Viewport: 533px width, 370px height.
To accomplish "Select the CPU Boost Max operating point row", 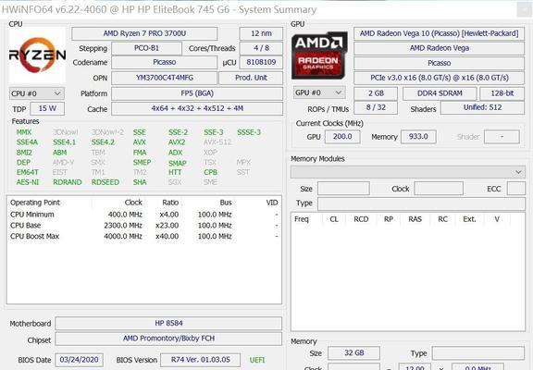I will [144, 236].
